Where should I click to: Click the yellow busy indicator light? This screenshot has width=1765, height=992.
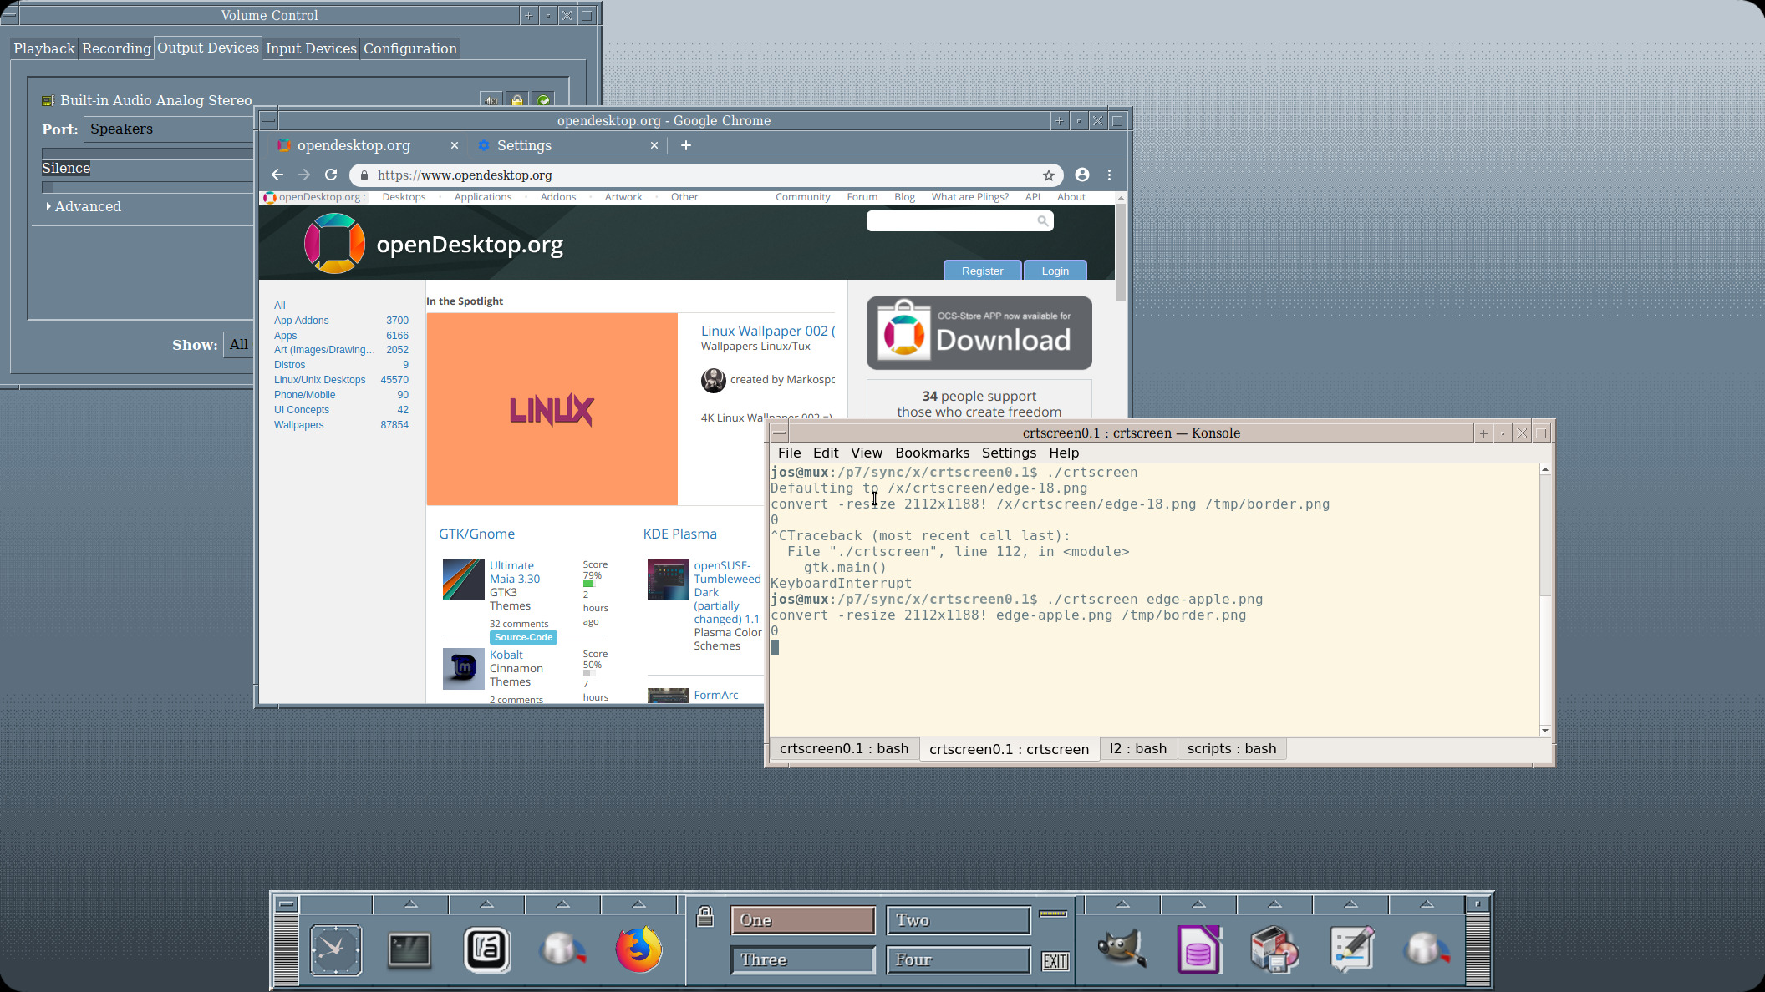[1053, 914]
